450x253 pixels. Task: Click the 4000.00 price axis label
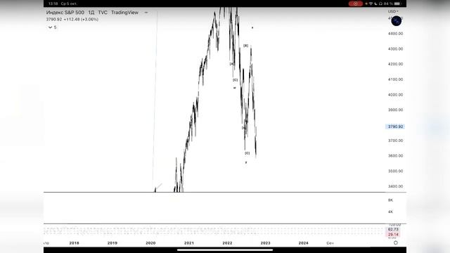395,95
